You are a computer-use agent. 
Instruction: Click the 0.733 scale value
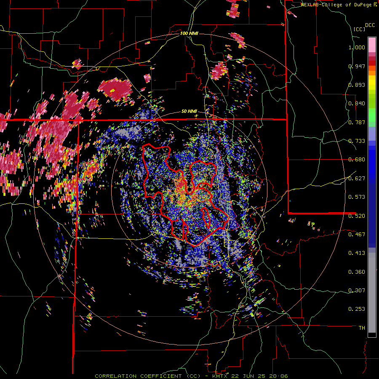357,141
